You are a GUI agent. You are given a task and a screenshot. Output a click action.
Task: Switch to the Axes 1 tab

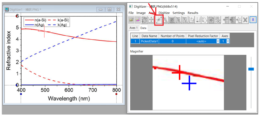point(134,28)
